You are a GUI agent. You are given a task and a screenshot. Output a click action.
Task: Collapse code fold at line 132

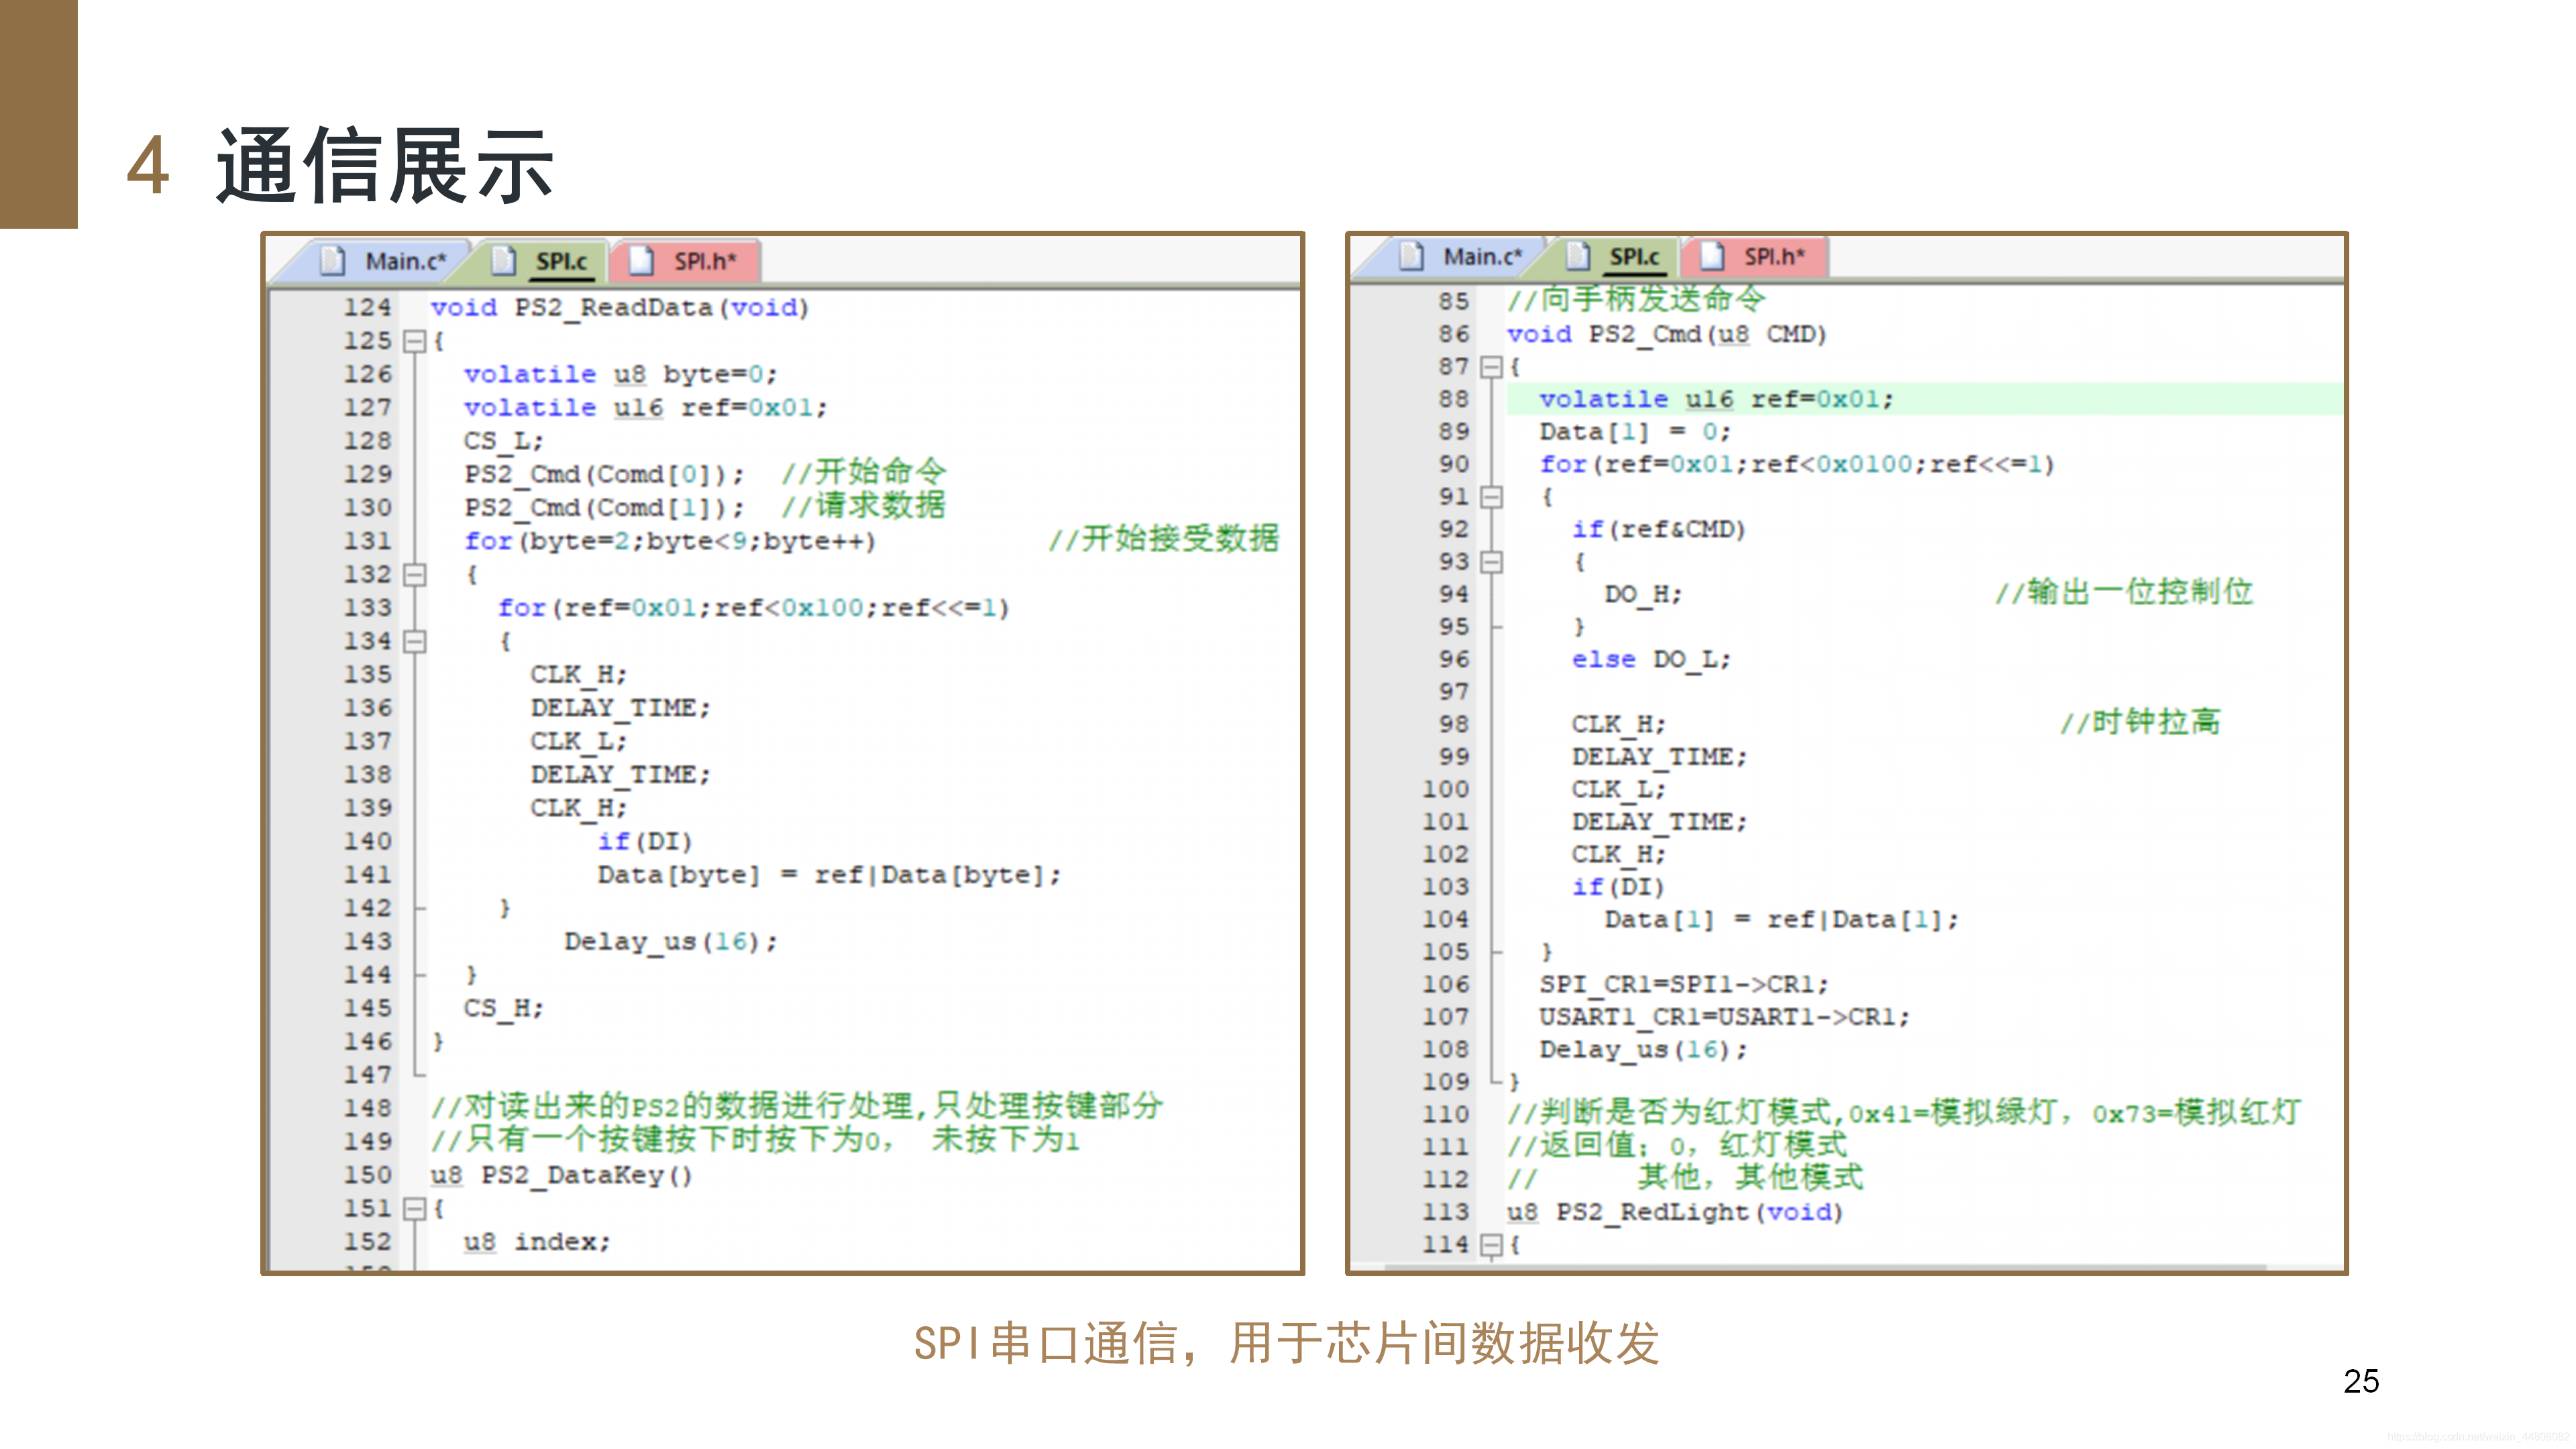(414, 575)
